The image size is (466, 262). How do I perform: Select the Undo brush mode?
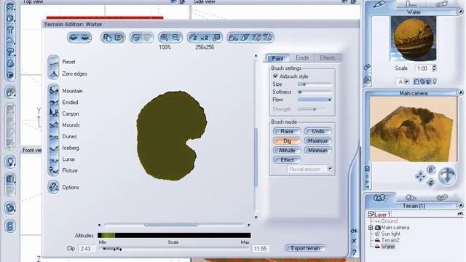(x=317, y=131)
